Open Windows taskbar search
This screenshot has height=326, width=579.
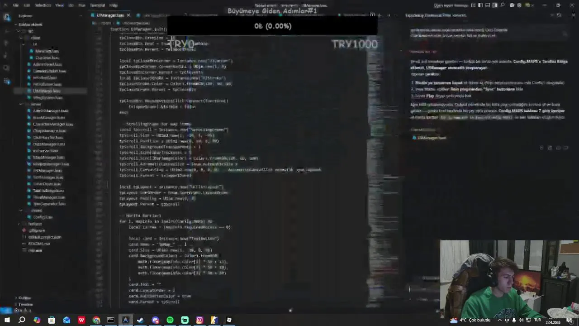click(x=22, y=320)
